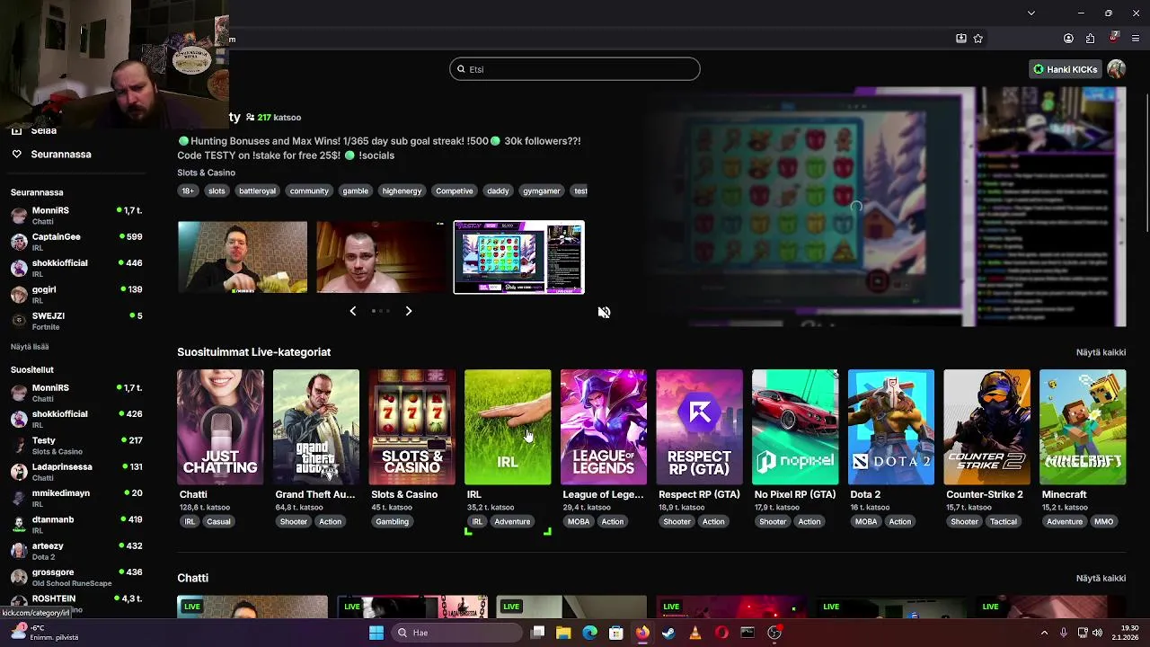Screen dimensions: 1150x647
Task: Open the Firefox extensions puzzle icon
Action: pyautogui.click(x=1090, y=39)
